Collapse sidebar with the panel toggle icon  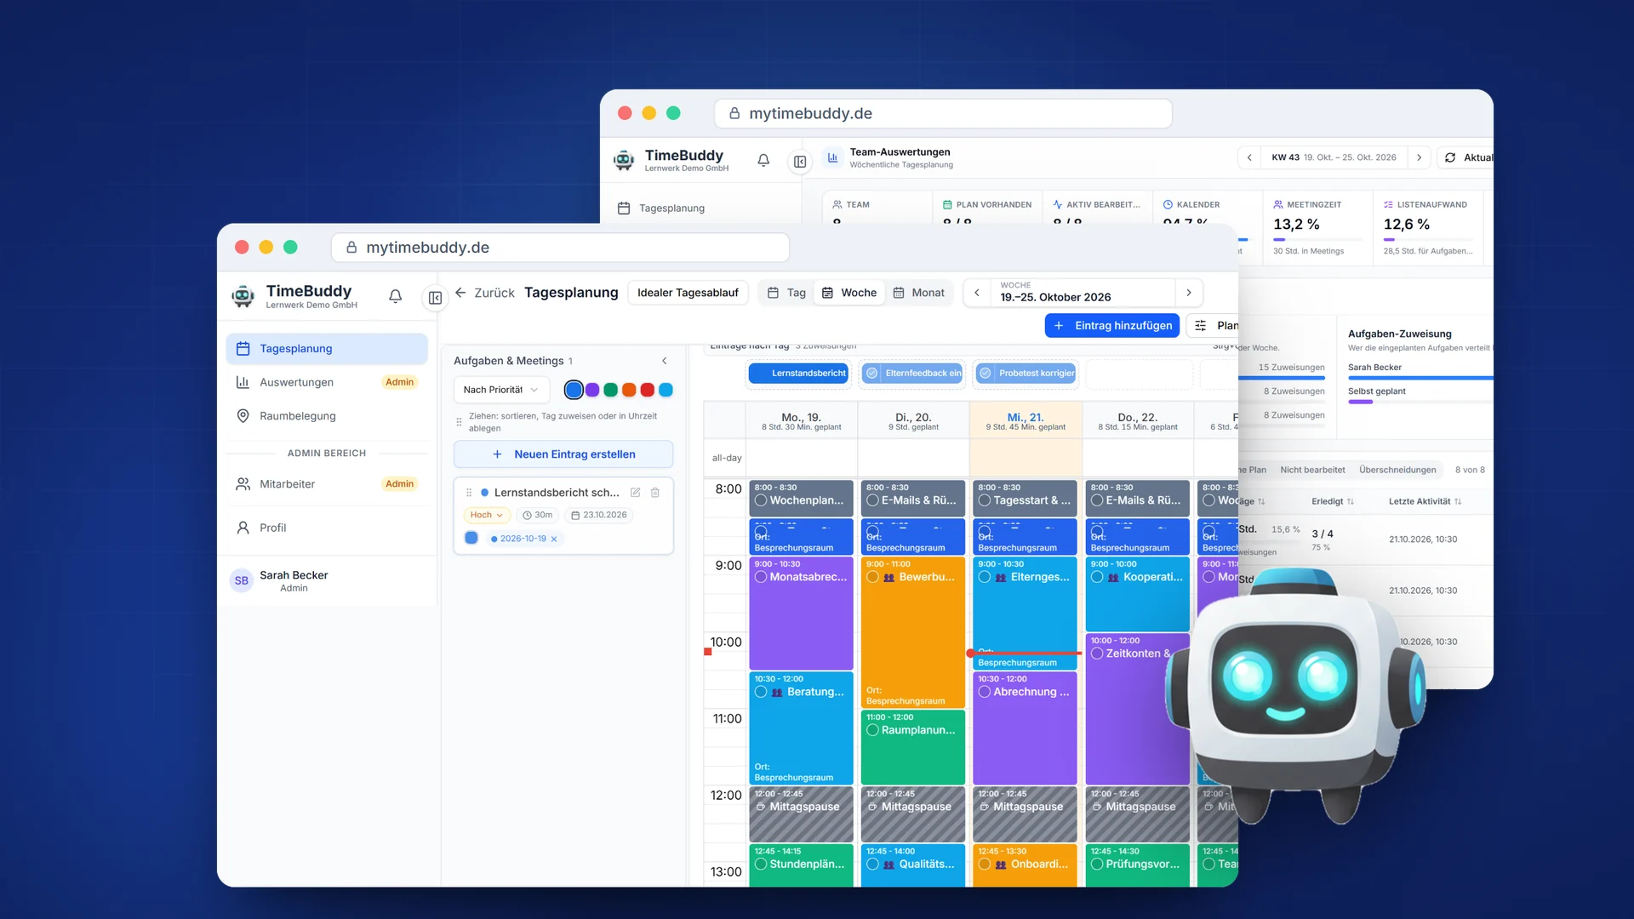(435, 298)
